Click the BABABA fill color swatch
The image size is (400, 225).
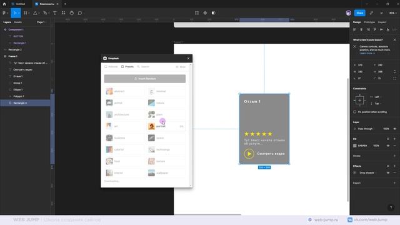[354, 146]
